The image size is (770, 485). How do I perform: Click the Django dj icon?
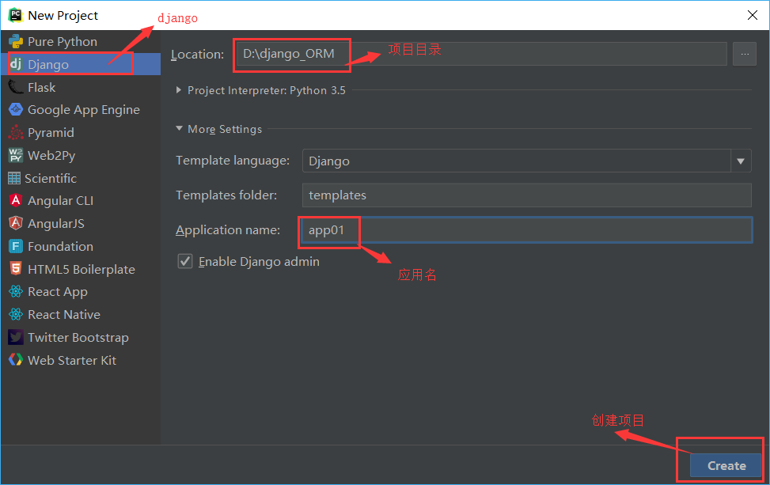point(16,64)
